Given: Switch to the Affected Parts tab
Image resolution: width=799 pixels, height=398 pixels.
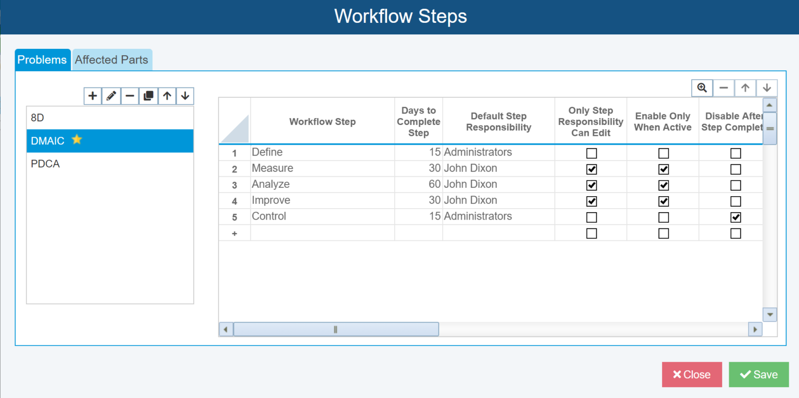Looking at the screenshot, I should pyautogui.click(x=111, y=59).
